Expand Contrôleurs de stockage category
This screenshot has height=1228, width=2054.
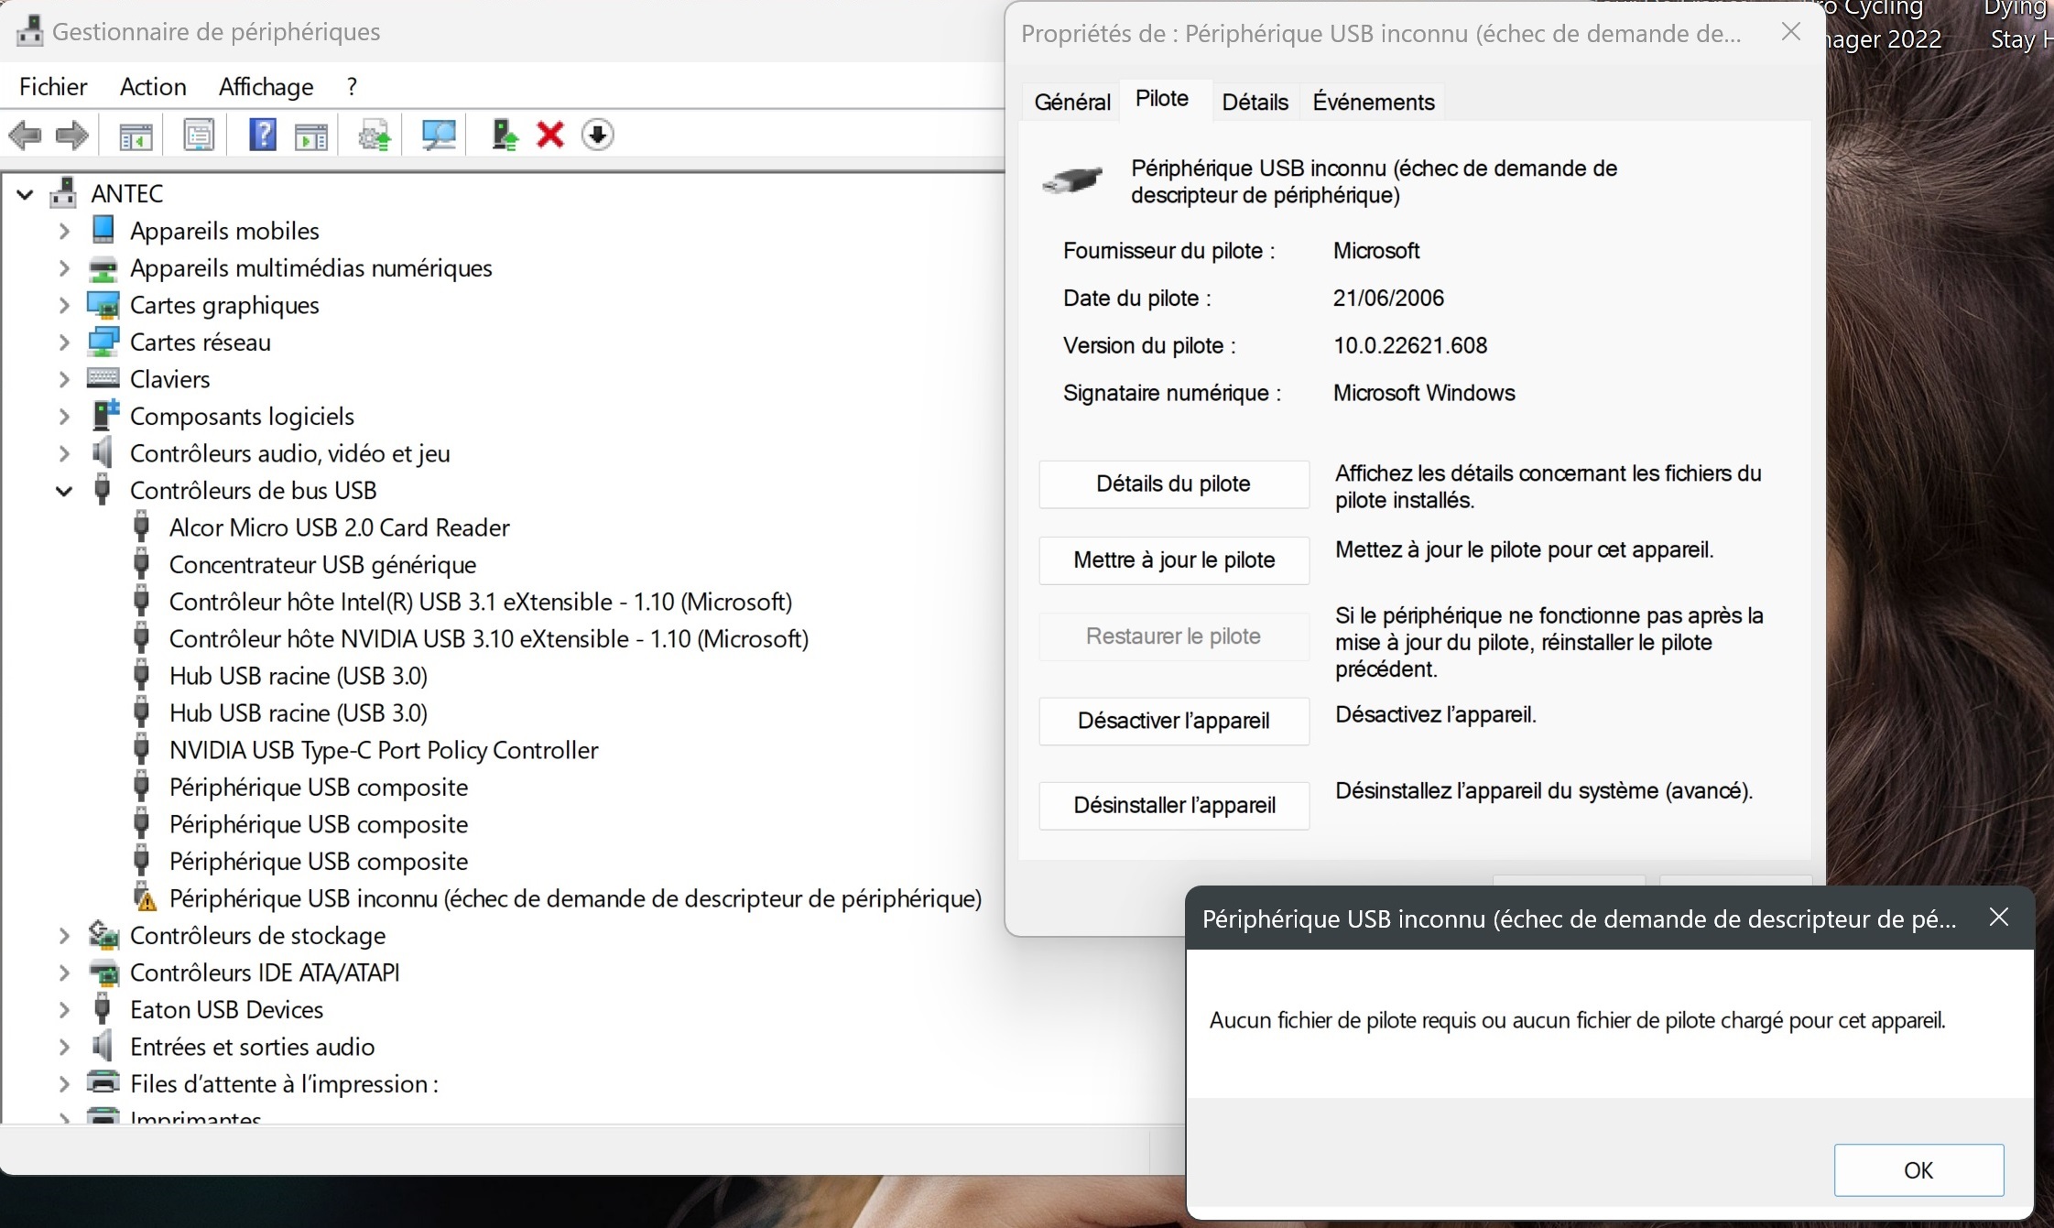[64, 936]
